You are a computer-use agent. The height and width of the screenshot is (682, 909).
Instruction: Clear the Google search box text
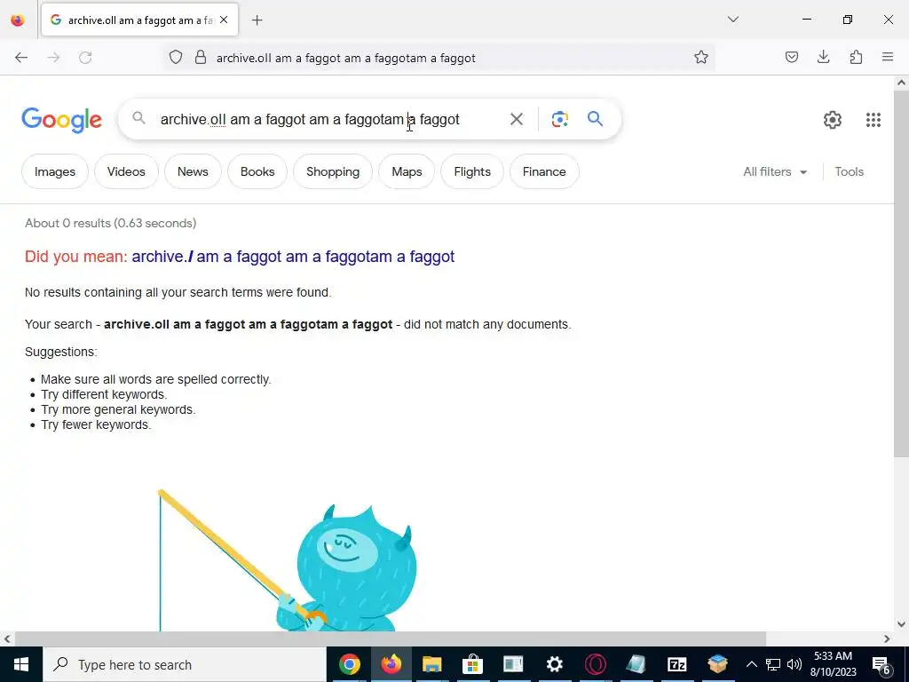[516, 120]
